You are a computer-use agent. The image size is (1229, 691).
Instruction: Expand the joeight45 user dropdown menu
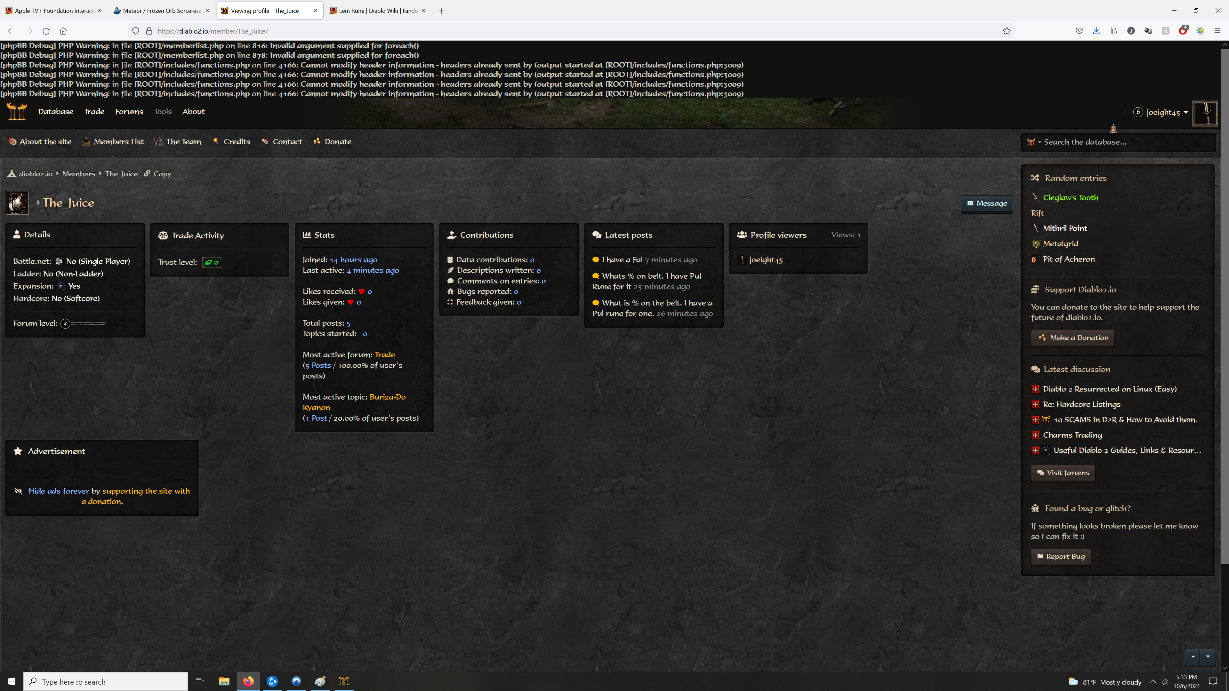[1185, 113]
